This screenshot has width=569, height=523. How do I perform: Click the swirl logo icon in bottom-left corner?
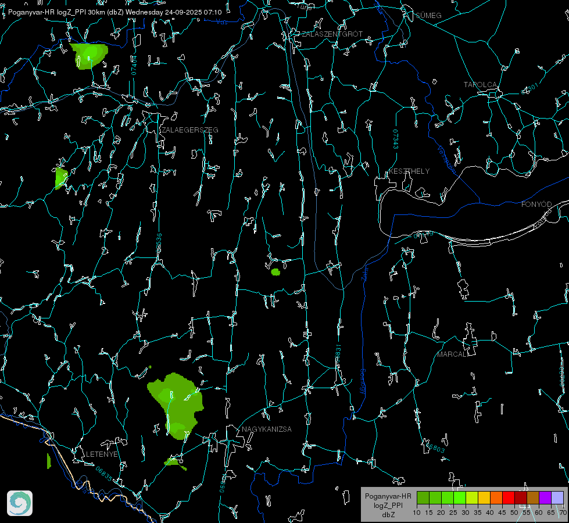coord(20,503)
